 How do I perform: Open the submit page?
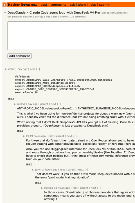tap(104, 5)
